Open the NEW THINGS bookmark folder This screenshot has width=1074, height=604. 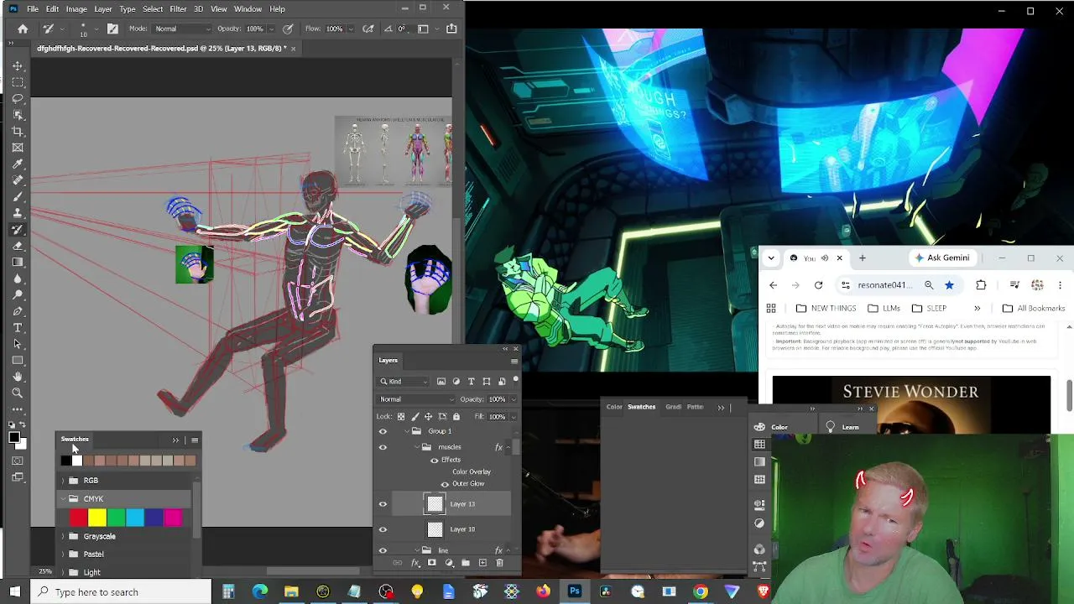point(826,308)
